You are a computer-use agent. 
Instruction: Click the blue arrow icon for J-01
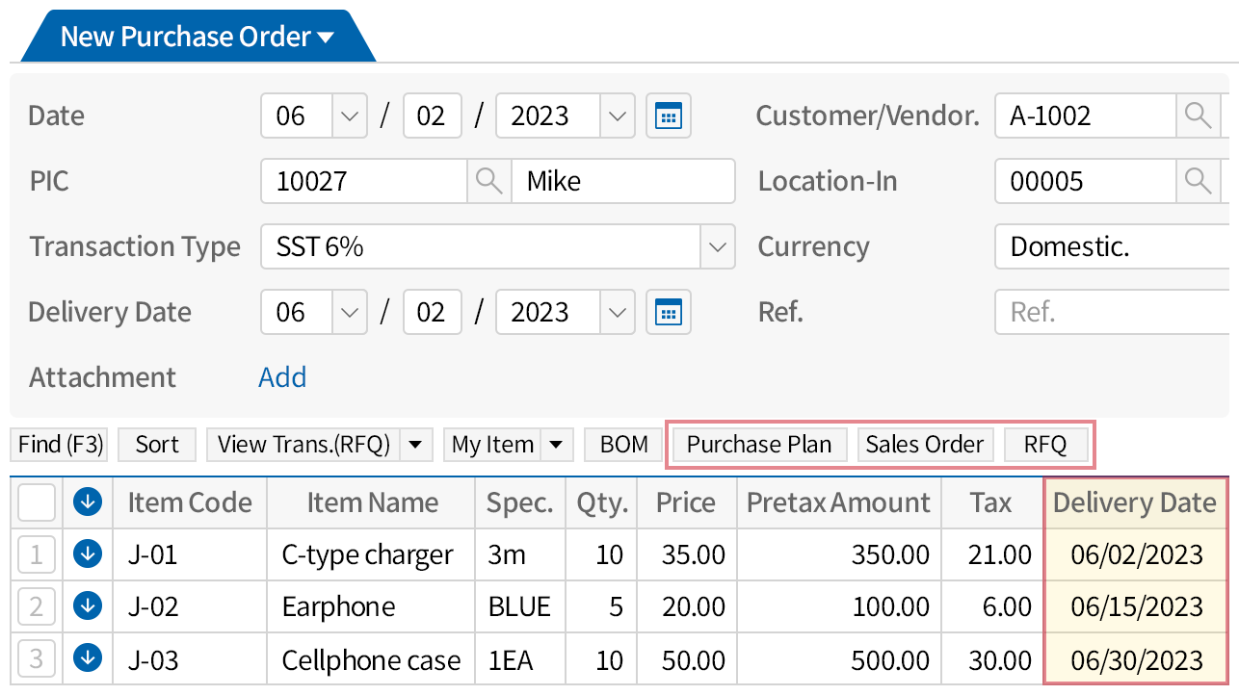coord(88,553)
